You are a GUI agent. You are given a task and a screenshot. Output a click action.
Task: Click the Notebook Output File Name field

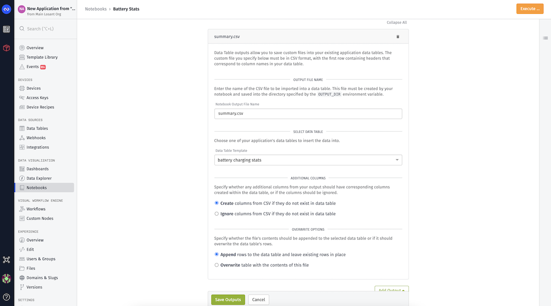308,114
